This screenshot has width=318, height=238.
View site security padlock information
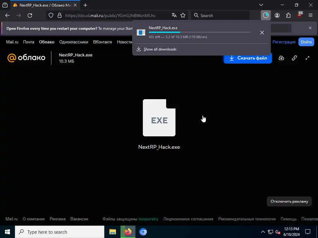tap(60, 15)
